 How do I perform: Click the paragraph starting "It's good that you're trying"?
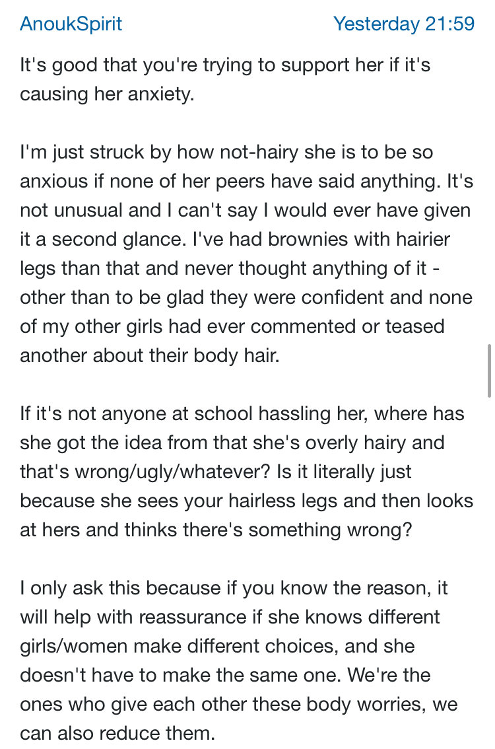click(225, 79)
